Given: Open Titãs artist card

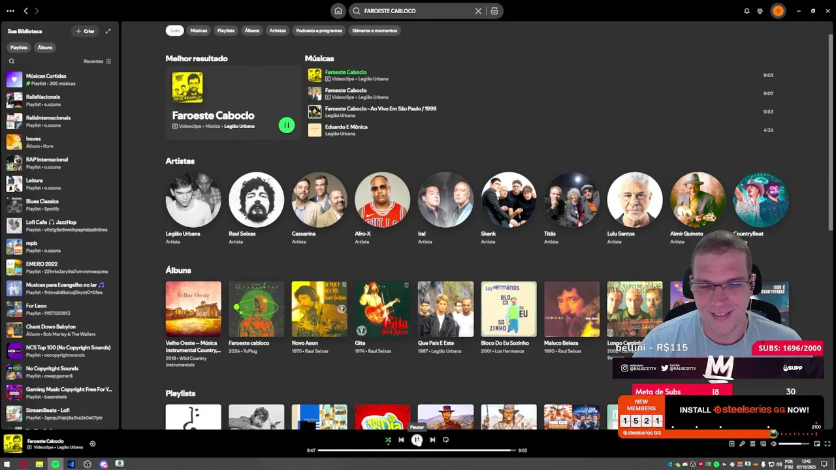Looking at the screenshot, I should coord(571,209).
